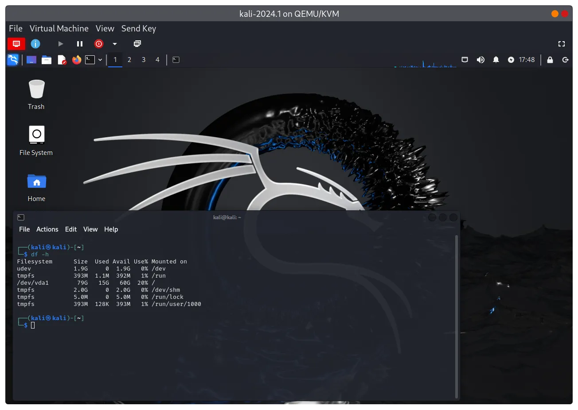Pause the virtual machine
The image size is (578, 410).
tap(80, 44)
